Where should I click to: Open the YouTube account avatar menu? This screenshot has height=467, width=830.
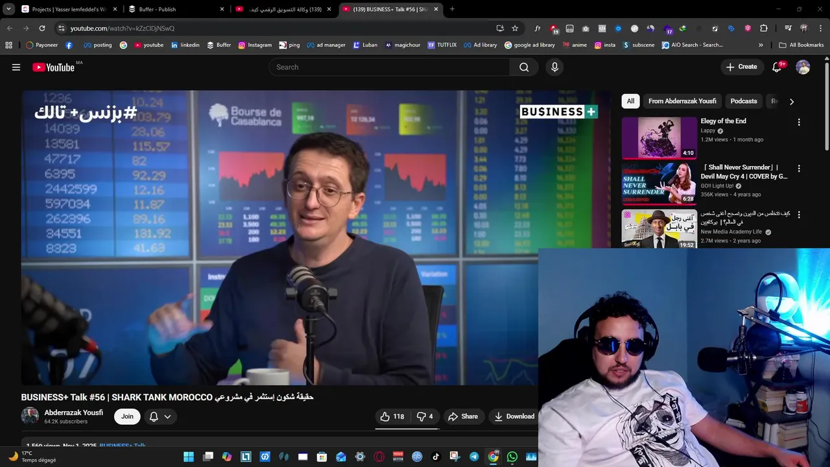coord(803,67)
